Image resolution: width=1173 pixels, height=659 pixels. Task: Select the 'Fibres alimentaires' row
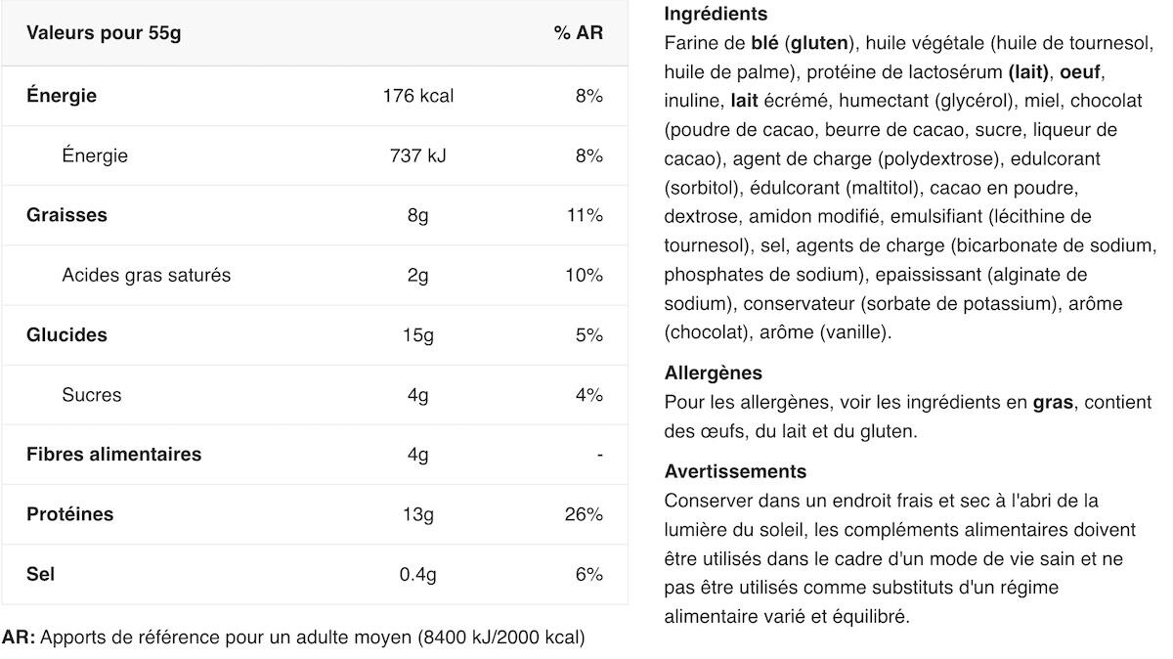(315, 455)
